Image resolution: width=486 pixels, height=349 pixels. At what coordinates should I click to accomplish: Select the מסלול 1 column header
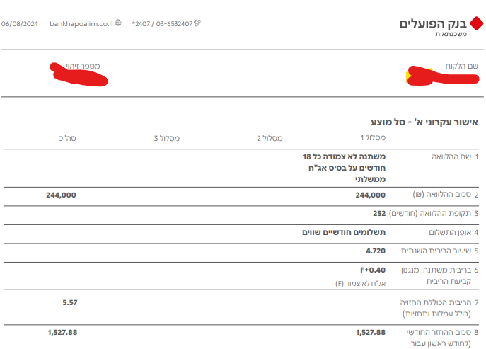374,137
